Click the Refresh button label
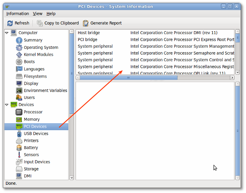 coord(22,23)
